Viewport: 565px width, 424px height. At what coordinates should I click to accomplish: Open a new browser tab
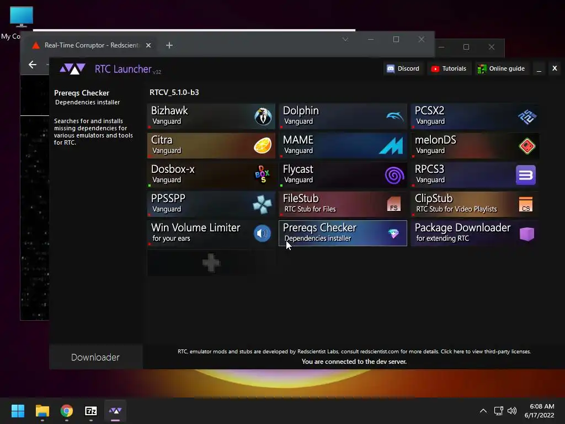(x=169, y=45)
